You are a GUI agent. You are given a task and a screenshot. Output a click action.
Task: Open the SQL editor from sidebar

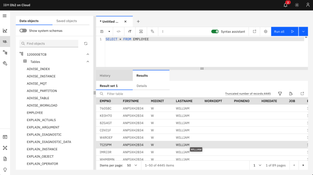(5, 42)
